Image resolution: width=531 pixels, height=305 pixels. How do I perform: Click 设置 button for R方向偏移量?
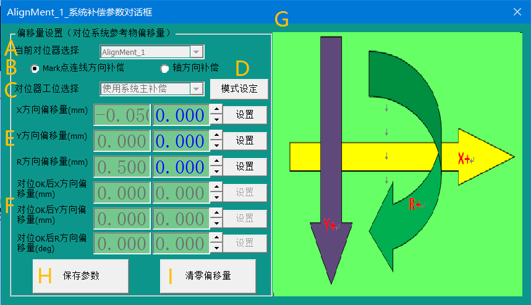tap(245, 167)
